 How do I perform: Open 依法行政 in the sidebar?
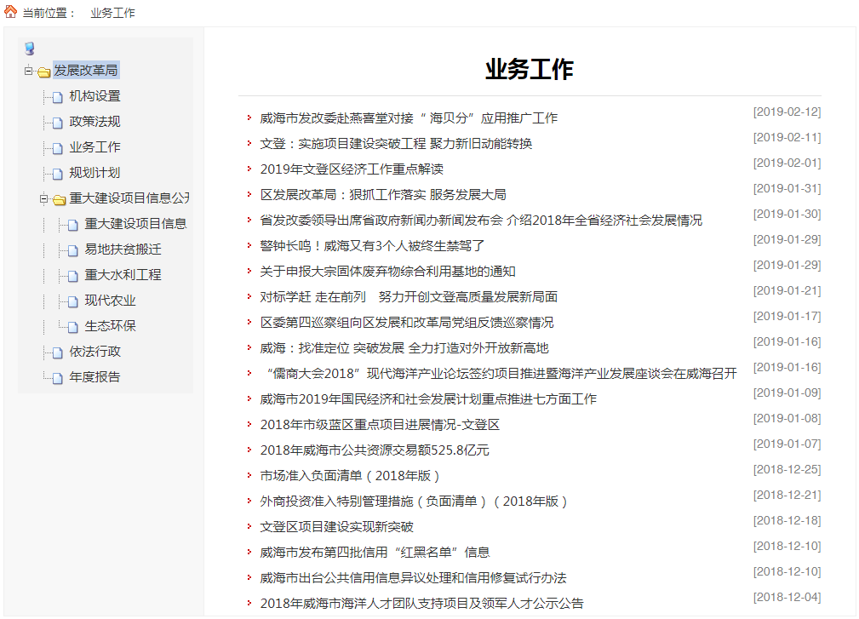click(94, 352)
